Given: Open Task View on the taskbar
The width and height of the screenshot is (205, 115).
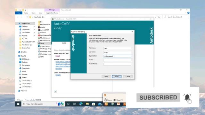Looking at the screenshot, I should click(x=75, y=104).
